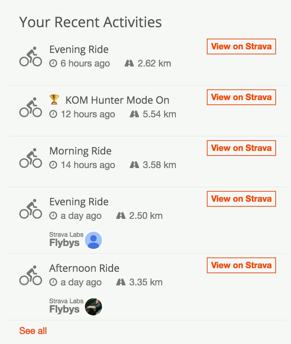Click the bike icon beside Afternoon Ride
Image resolution: width=291 pixels, height=344 pixels.
(x=30, y=275)
